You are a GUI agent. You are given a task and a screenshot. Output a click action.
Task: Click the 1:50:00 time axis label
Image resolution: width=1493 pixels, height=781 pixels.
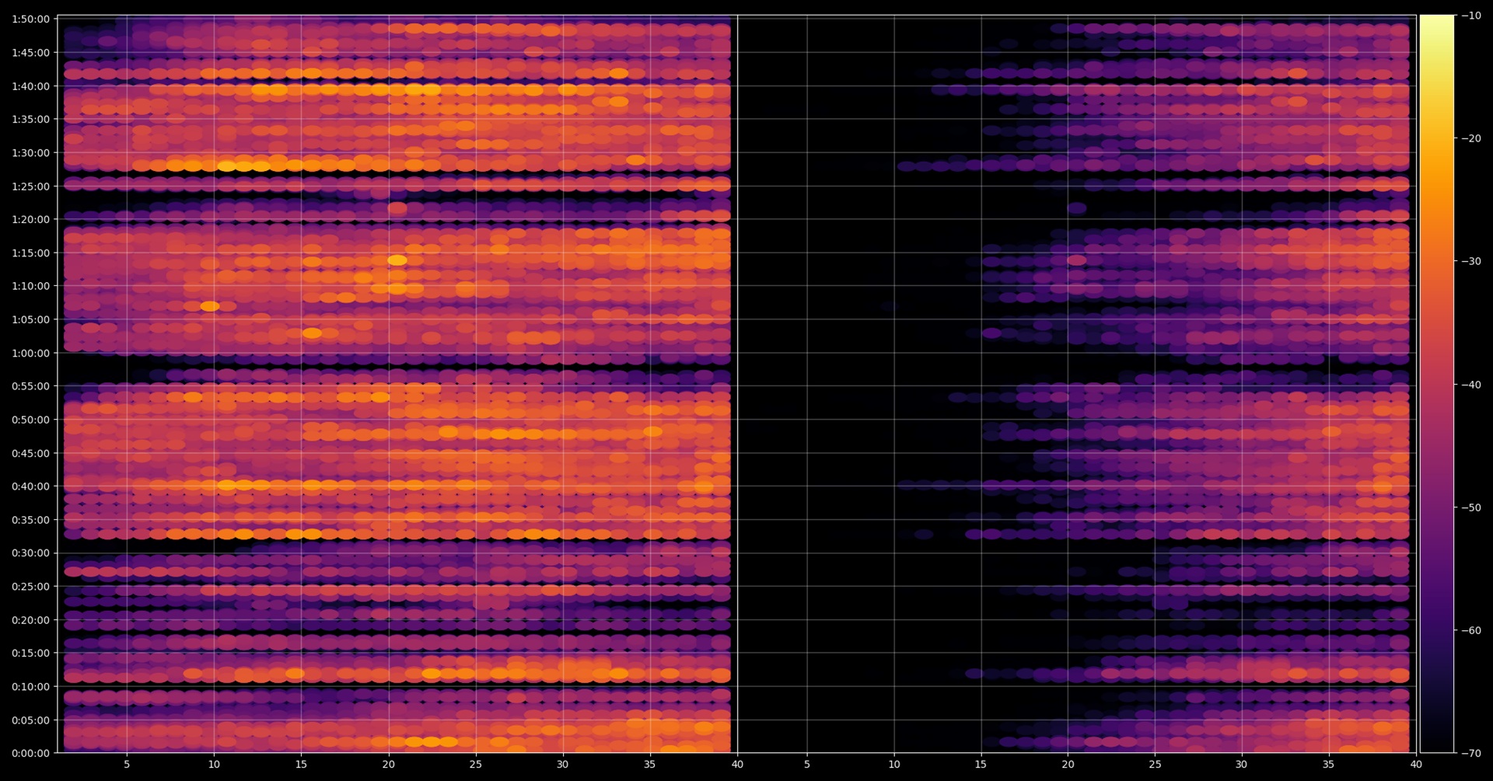tap(30, 19)
